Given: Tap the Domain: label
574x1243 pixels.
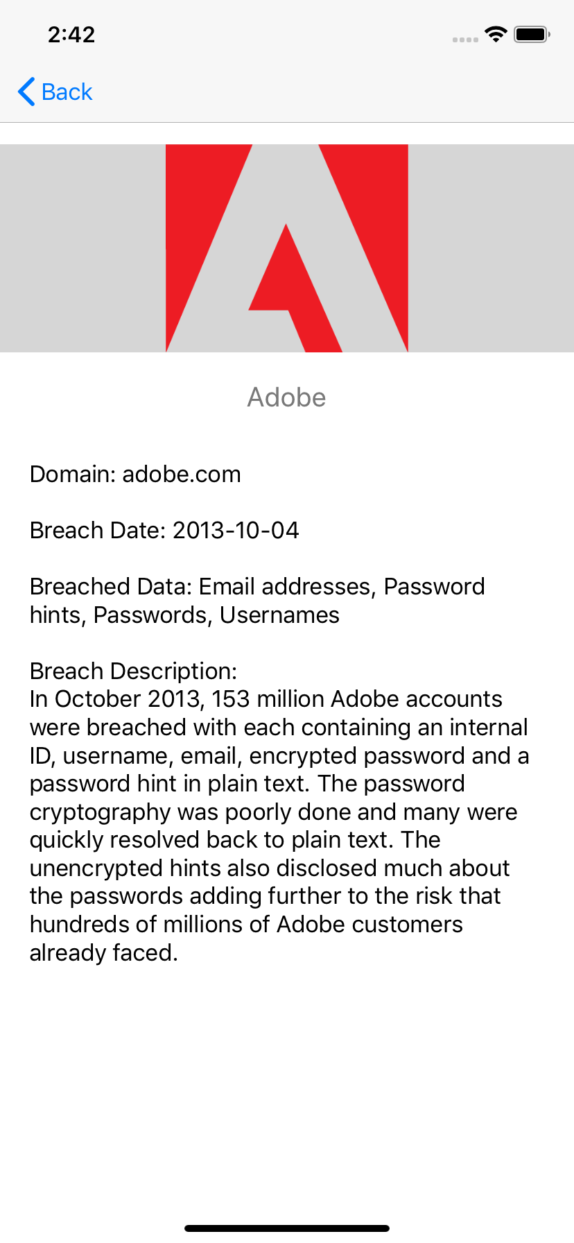Looking at the screenshot, I should point(73,474).
